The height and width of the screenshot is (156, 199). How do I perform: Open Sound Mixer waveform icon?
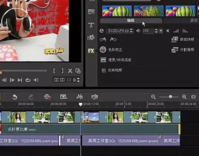tap(80, 97)
